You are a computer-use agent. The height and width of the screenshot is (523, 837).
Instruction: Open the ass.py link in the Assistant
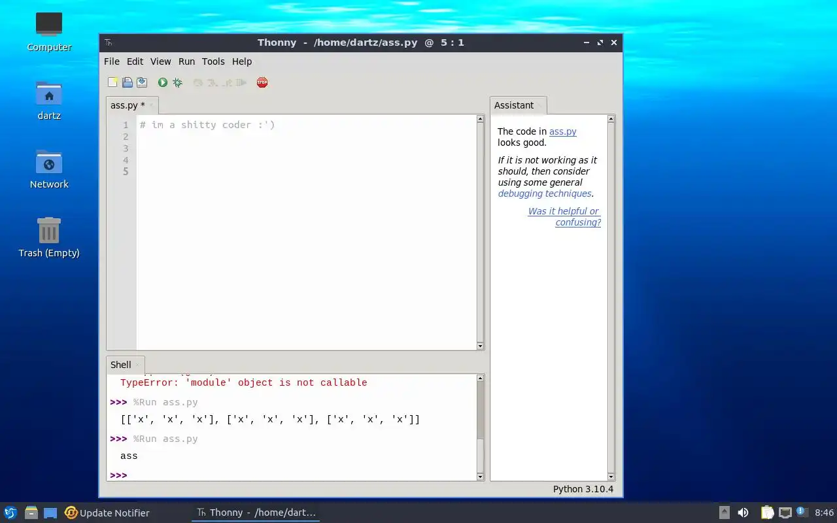coord(562,131)
